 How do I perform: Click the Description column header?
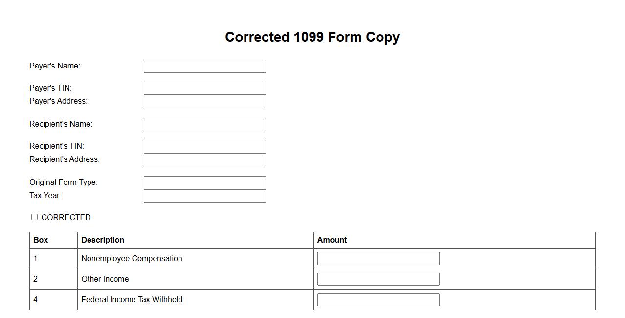[x=103, y=240]
